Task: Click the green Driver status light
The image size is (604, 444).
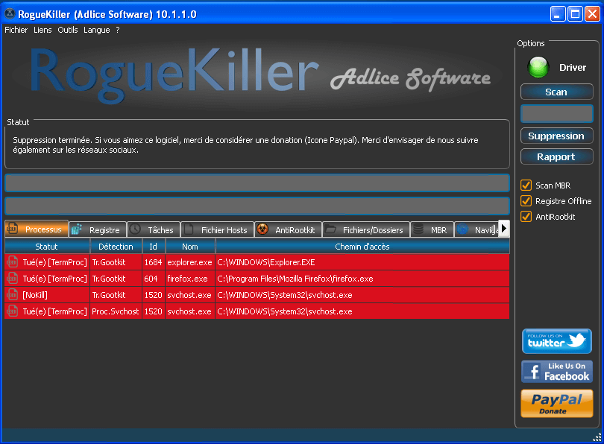Action: pos(538,68)
